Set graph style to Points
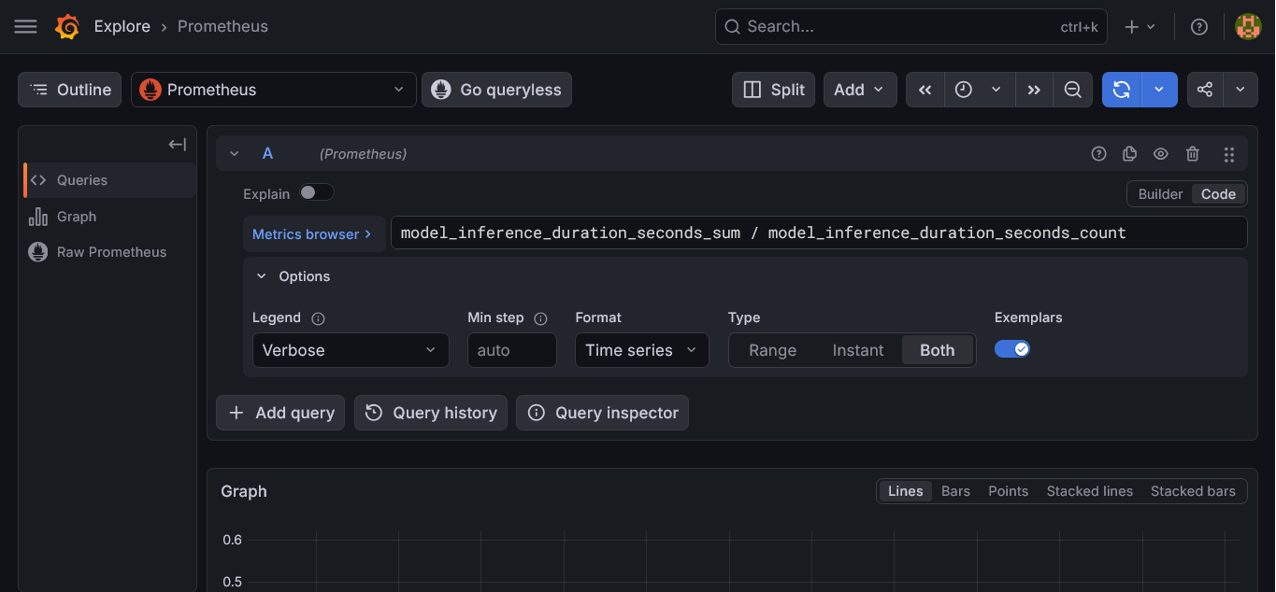 [1008, 491]
